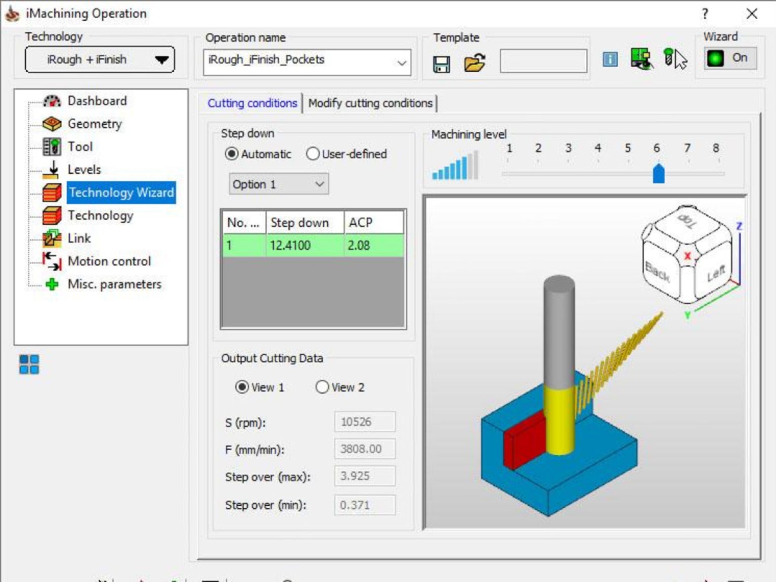
Task: Toggle the Wizard On button
Action: pos(731,58)
